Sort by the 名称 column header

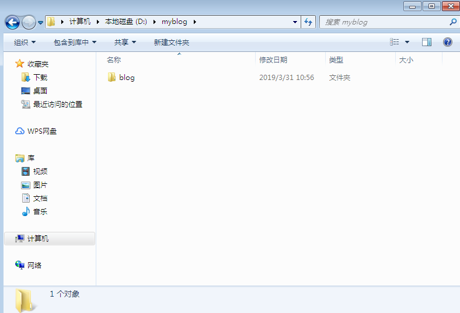tap(114, 60)
